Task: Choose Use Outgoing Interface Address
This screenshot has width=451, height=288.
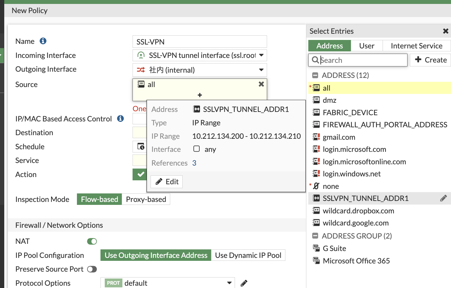Action: point(156,255)
